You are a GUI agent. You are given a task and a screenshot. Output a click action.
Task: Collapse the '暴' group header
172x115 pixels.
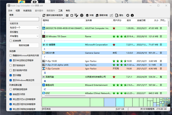[x=45, y=81]
